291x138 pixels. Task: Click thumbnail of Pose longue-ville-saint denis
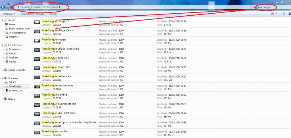pyautogui.click(x=37, y=114)
